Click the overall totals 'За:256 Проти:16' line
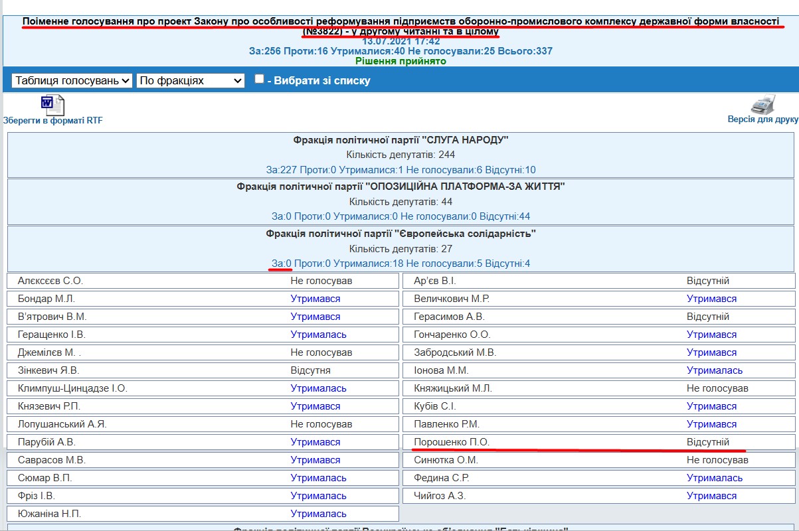This screenshot has width=799, height=531. tap(400, 51)
